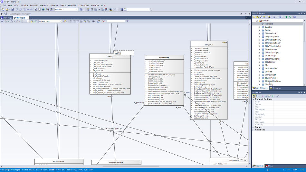Move item up with green up arrow
The height and width of the screenshot is (172, 306).
coord(286,17)
